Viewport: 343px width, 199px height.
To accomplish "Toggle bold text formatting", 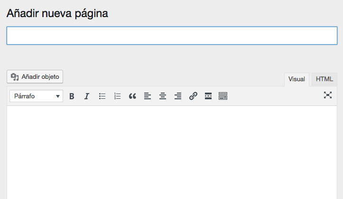I will (72, 96).
